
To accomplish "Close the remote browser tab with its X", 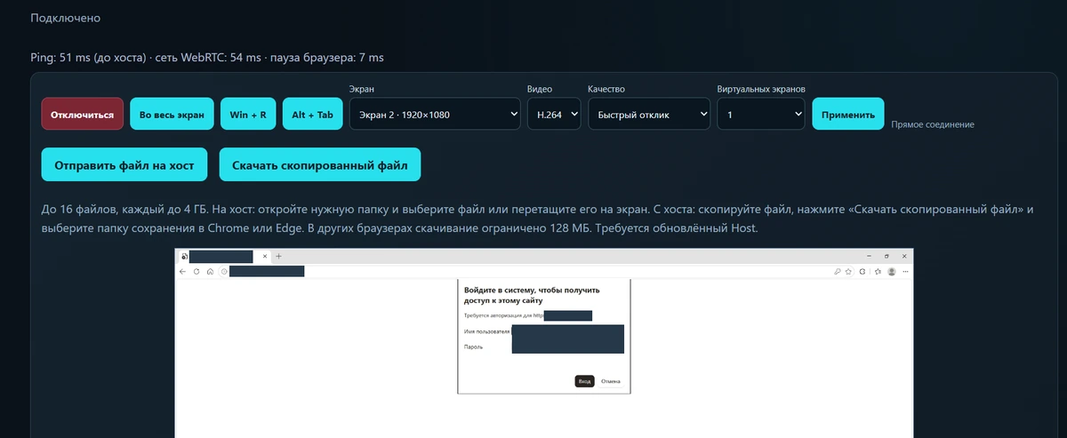I will click(265, 256).
